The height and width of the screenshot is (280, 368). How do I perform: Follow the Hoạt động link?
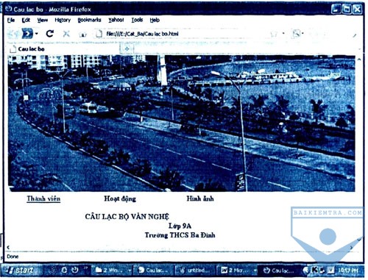click(x=120, y=198)
